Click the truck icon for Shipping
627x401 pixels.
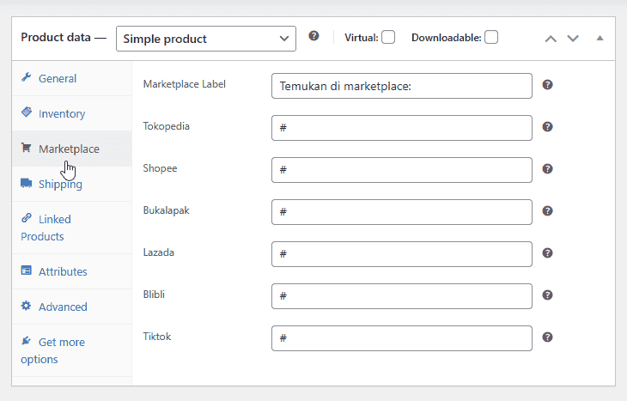(x=27, y=183)
